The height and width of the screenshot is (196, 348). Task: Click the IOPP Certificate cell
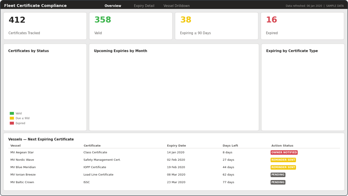95,167
